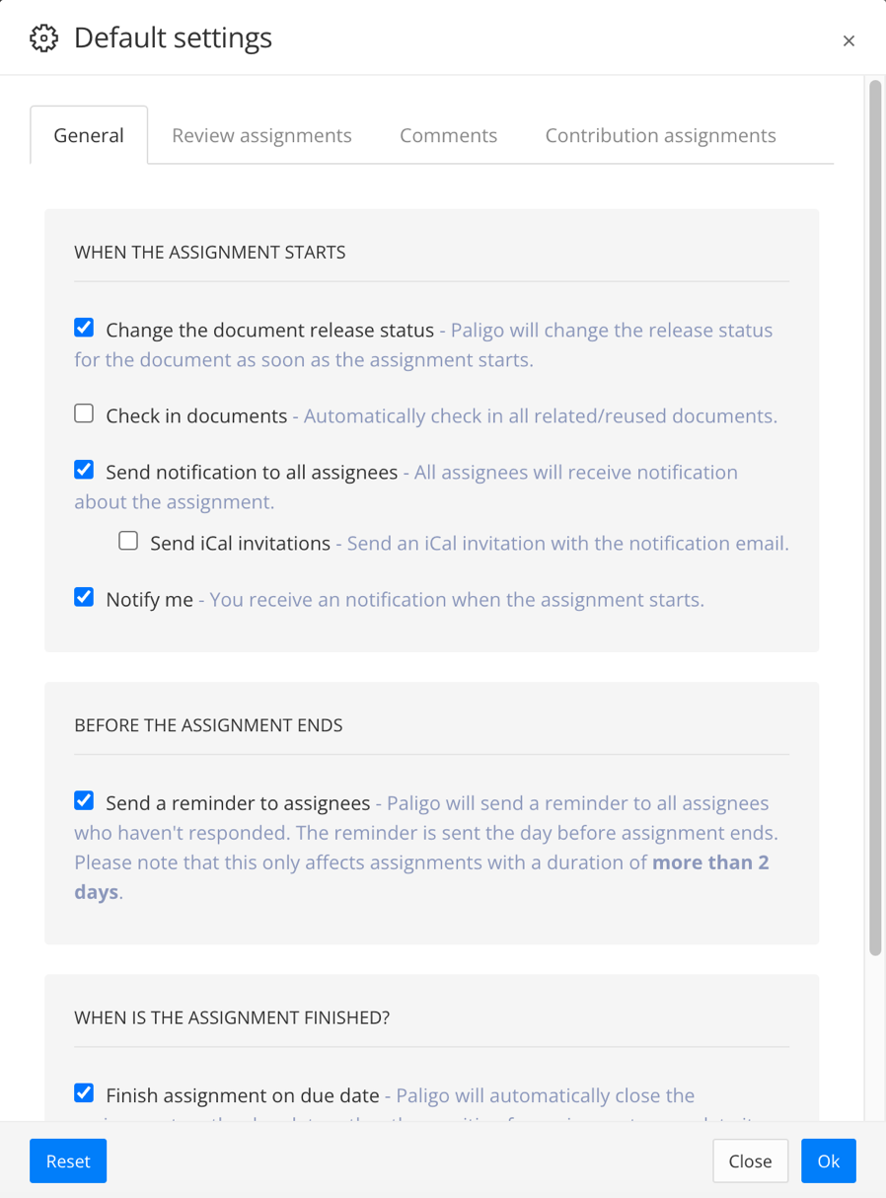Uncheck the Notify me option
Screen dimensions: 886x1198
click(84, 596)
